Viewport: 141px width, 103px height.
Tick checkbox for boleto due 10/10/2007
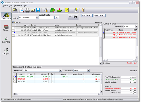click(14, 79)
